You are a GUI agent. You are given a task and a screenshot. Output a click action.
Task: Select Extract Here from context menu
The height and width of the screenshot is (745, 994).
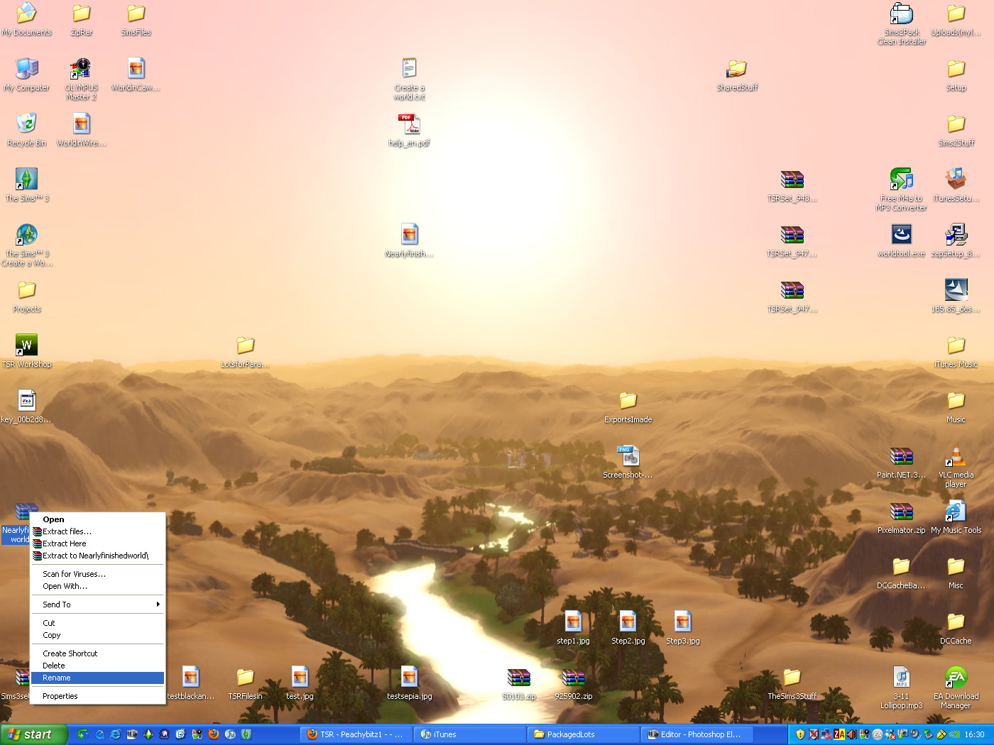64,543
